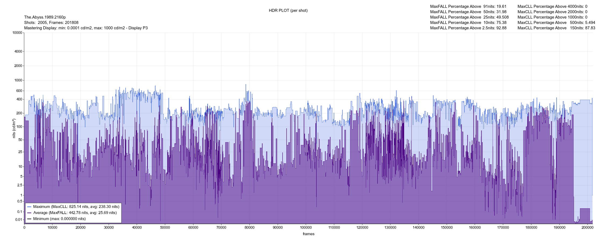Screen dimensions: 605x242
Task: Click 'MaxFALL Percentage Above 50nits: 31.98'
Action: point(468,12)
